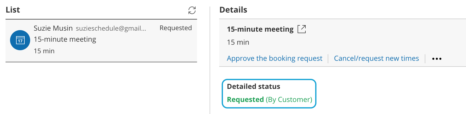Click the refresh icon in the List header
The width and height of the screenshot is (466, 114).
[x=192, y=10]
